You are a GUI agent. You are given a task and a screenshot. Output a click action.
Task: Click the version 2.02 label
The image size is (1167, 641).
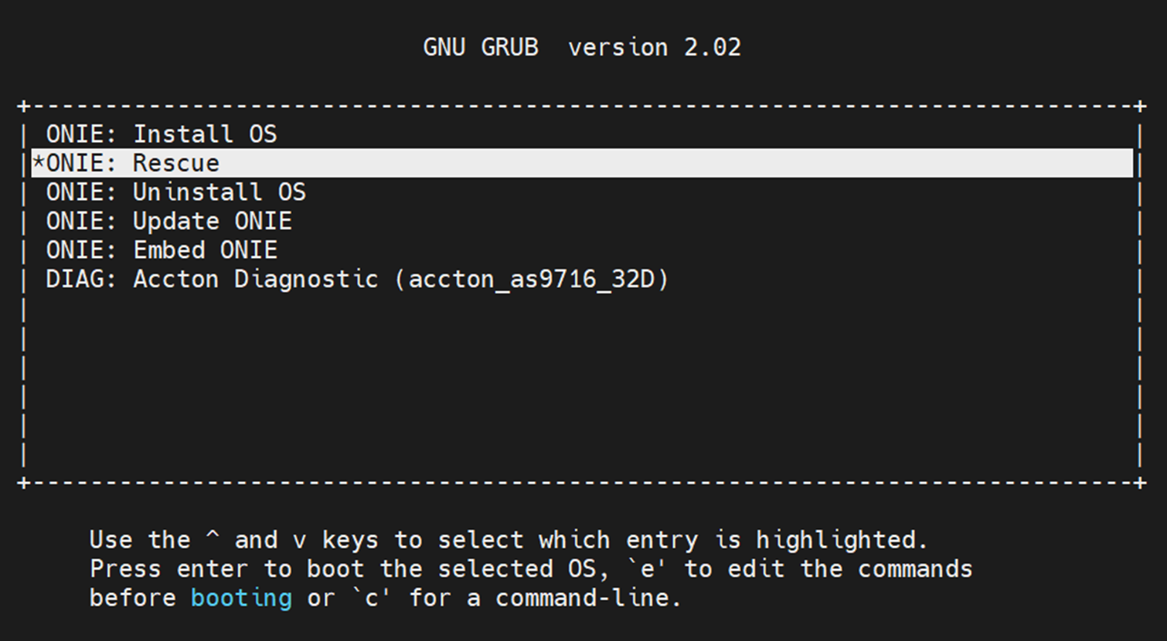[x=655, y=48]
